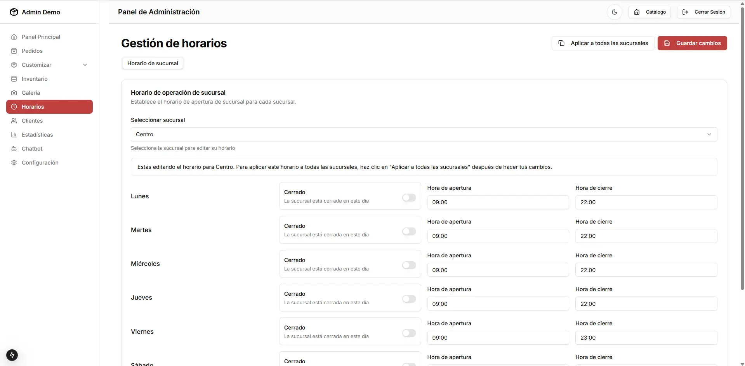
Task: Open Galería via its camera icon
Action: [14, 93]
